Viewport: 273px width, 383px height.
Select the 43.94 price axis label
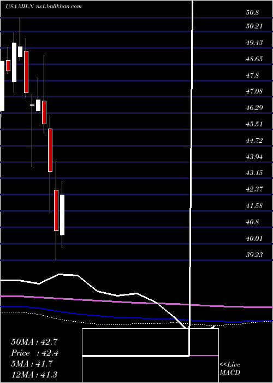254,157
